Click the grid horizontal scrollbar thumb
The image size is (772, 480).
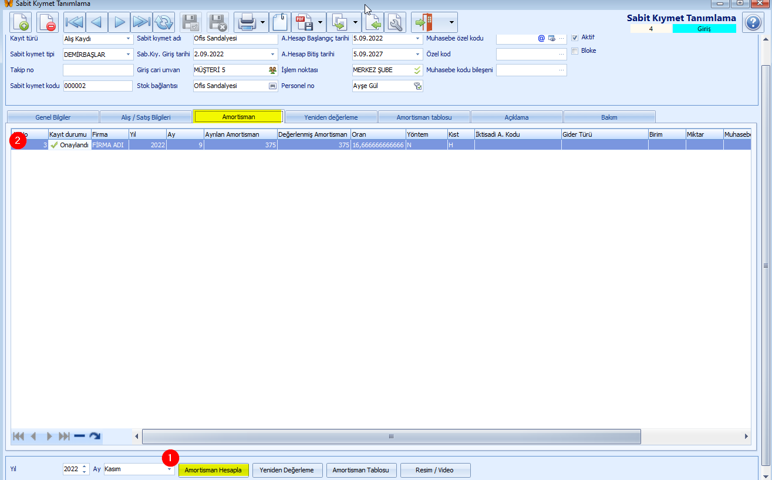(x=391, y=437)
